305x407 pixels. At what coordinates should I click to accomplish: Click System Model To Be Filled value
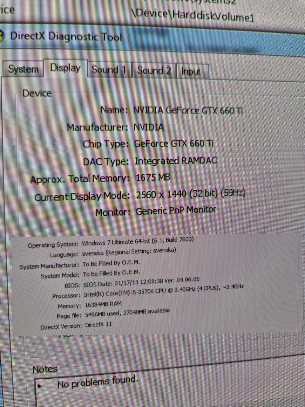pos(112,273)
